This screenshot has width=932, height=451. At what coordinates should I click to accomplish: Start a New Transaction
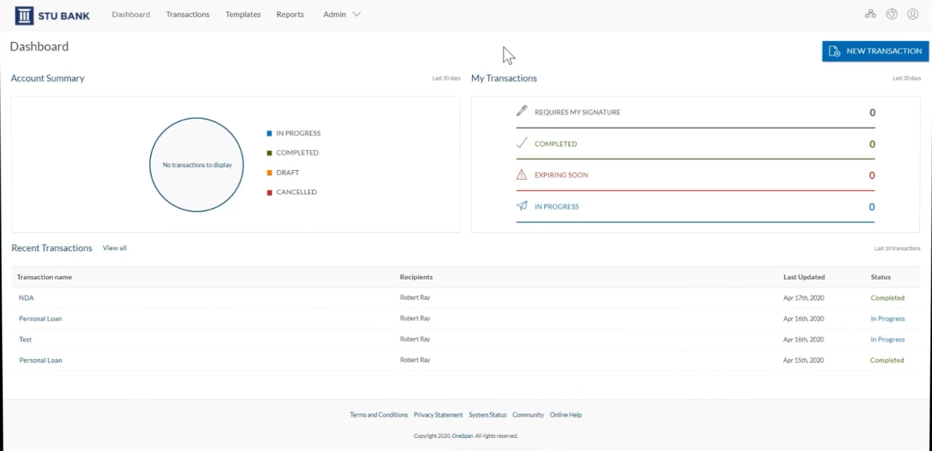(x=874, y=51)
